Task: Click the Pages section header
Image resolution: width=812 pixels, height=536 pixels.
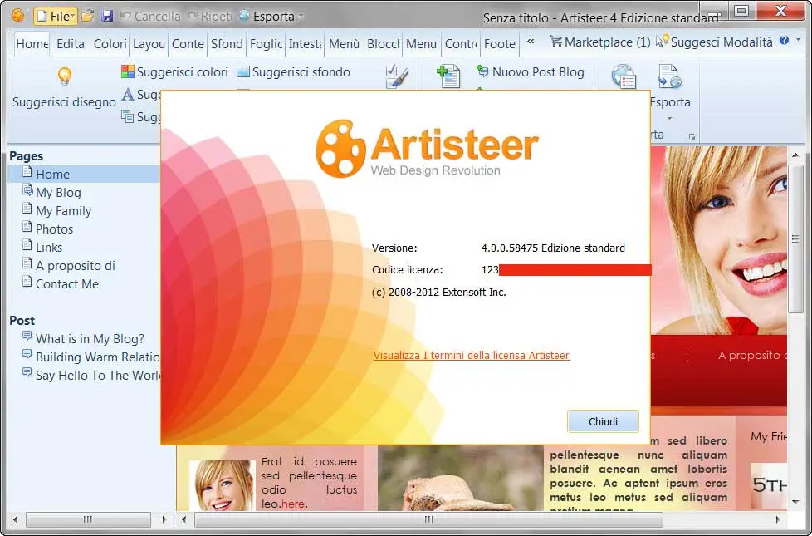Action: tap(26, 155)
